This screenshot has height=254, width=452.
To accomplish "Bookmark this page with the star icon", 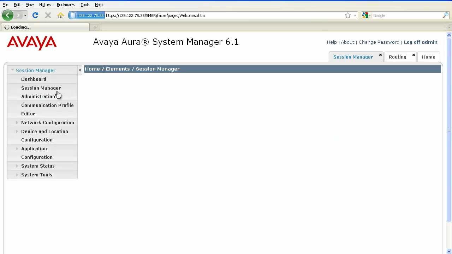I will click(348, 15).
